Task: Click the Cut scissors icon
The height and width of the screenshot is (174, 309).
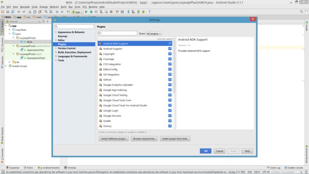Action: coord(30,12)
